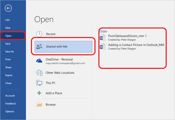The image size is (175, 120).
Task: Select Other Web Locations label
Action: 60,73
